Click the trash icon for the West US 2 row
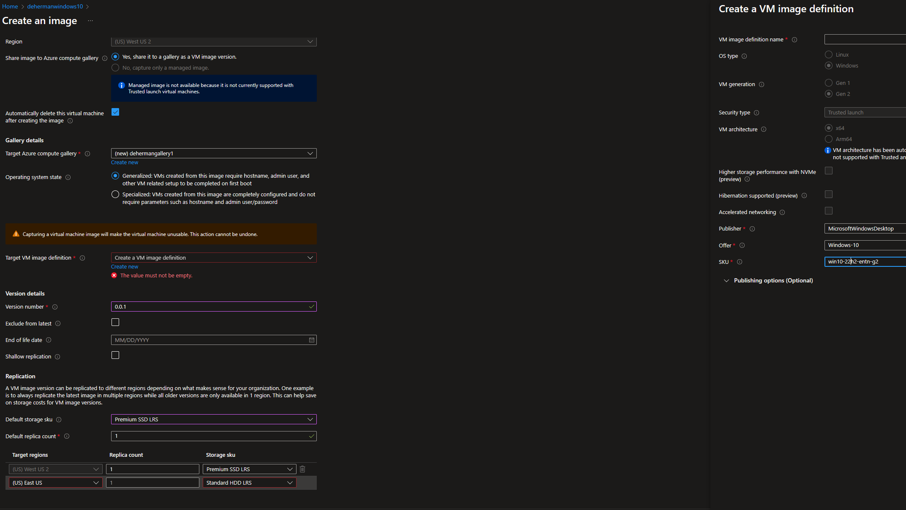Screen dimensions: 906x510 click(302, 469)
